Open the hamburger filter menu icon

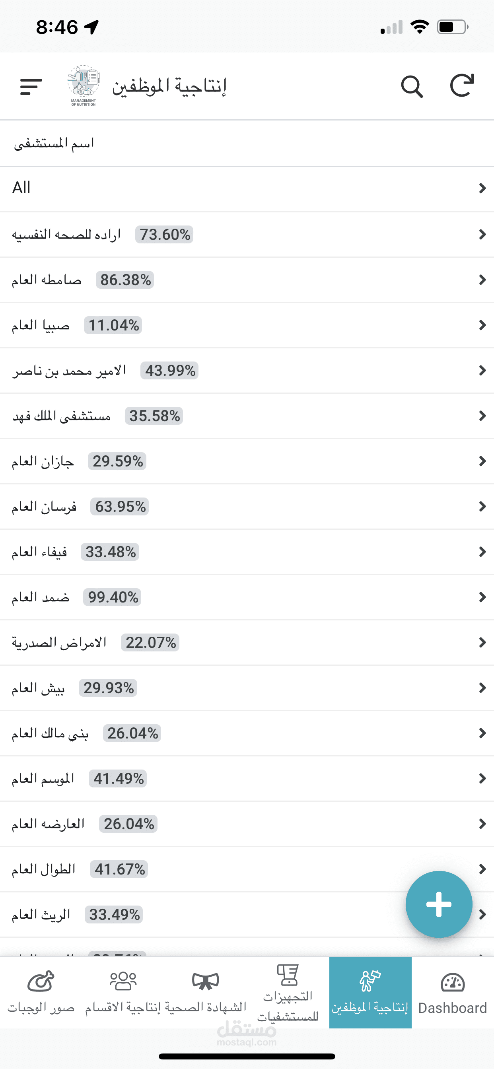point(31,87)
